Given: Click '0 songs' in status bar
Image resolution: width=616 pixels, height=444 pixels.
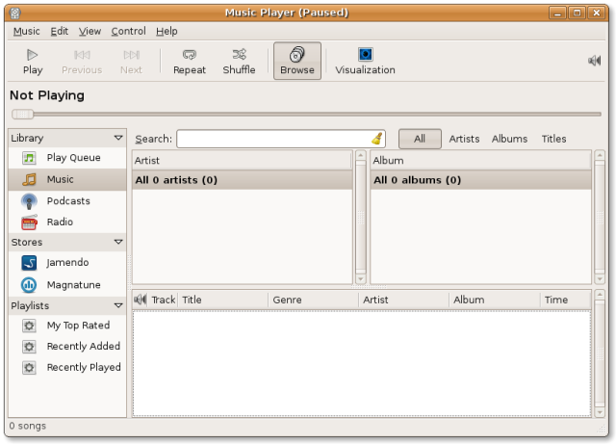Looking at the screenshot, I should tap(28, 426).
